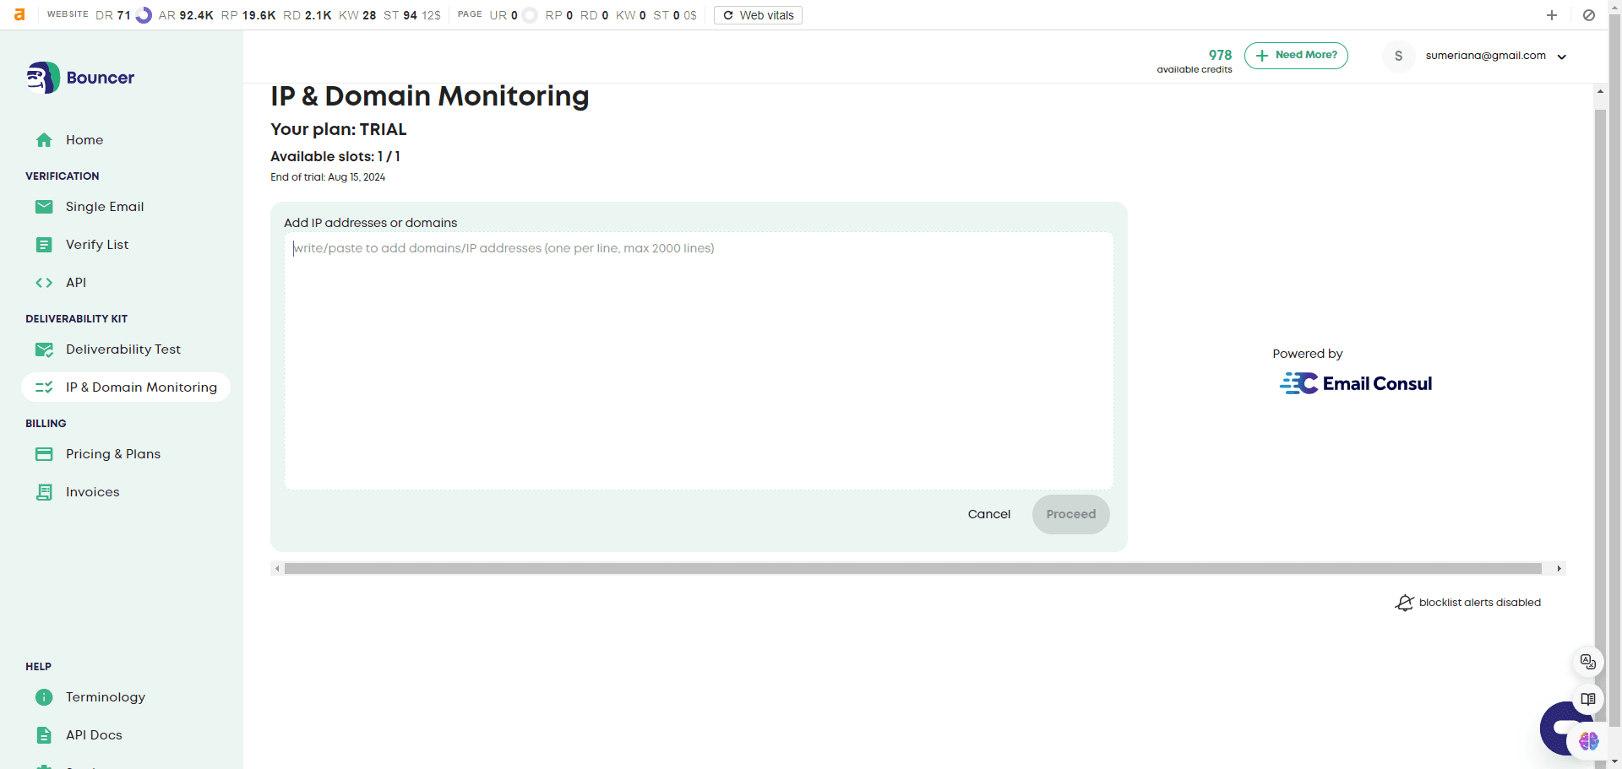Click the IP & Domain Monitoring checklist icon
Image resolution: width=1622 pixels, height=769 pixels.
pos(44,387)
